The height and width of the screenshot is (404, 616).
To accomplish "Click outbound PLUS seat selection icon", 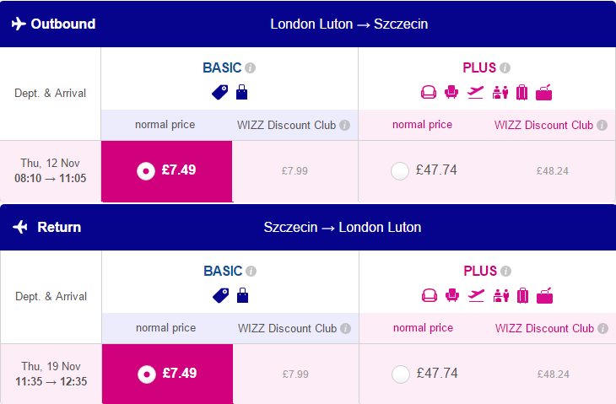I will point(451,92).
